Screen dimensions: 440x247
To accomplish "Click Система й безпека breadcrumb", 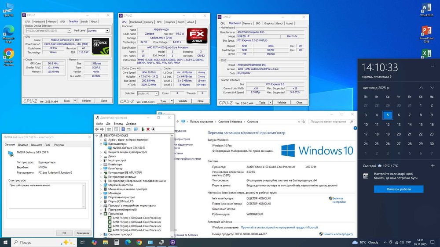I will click(230, 122).
